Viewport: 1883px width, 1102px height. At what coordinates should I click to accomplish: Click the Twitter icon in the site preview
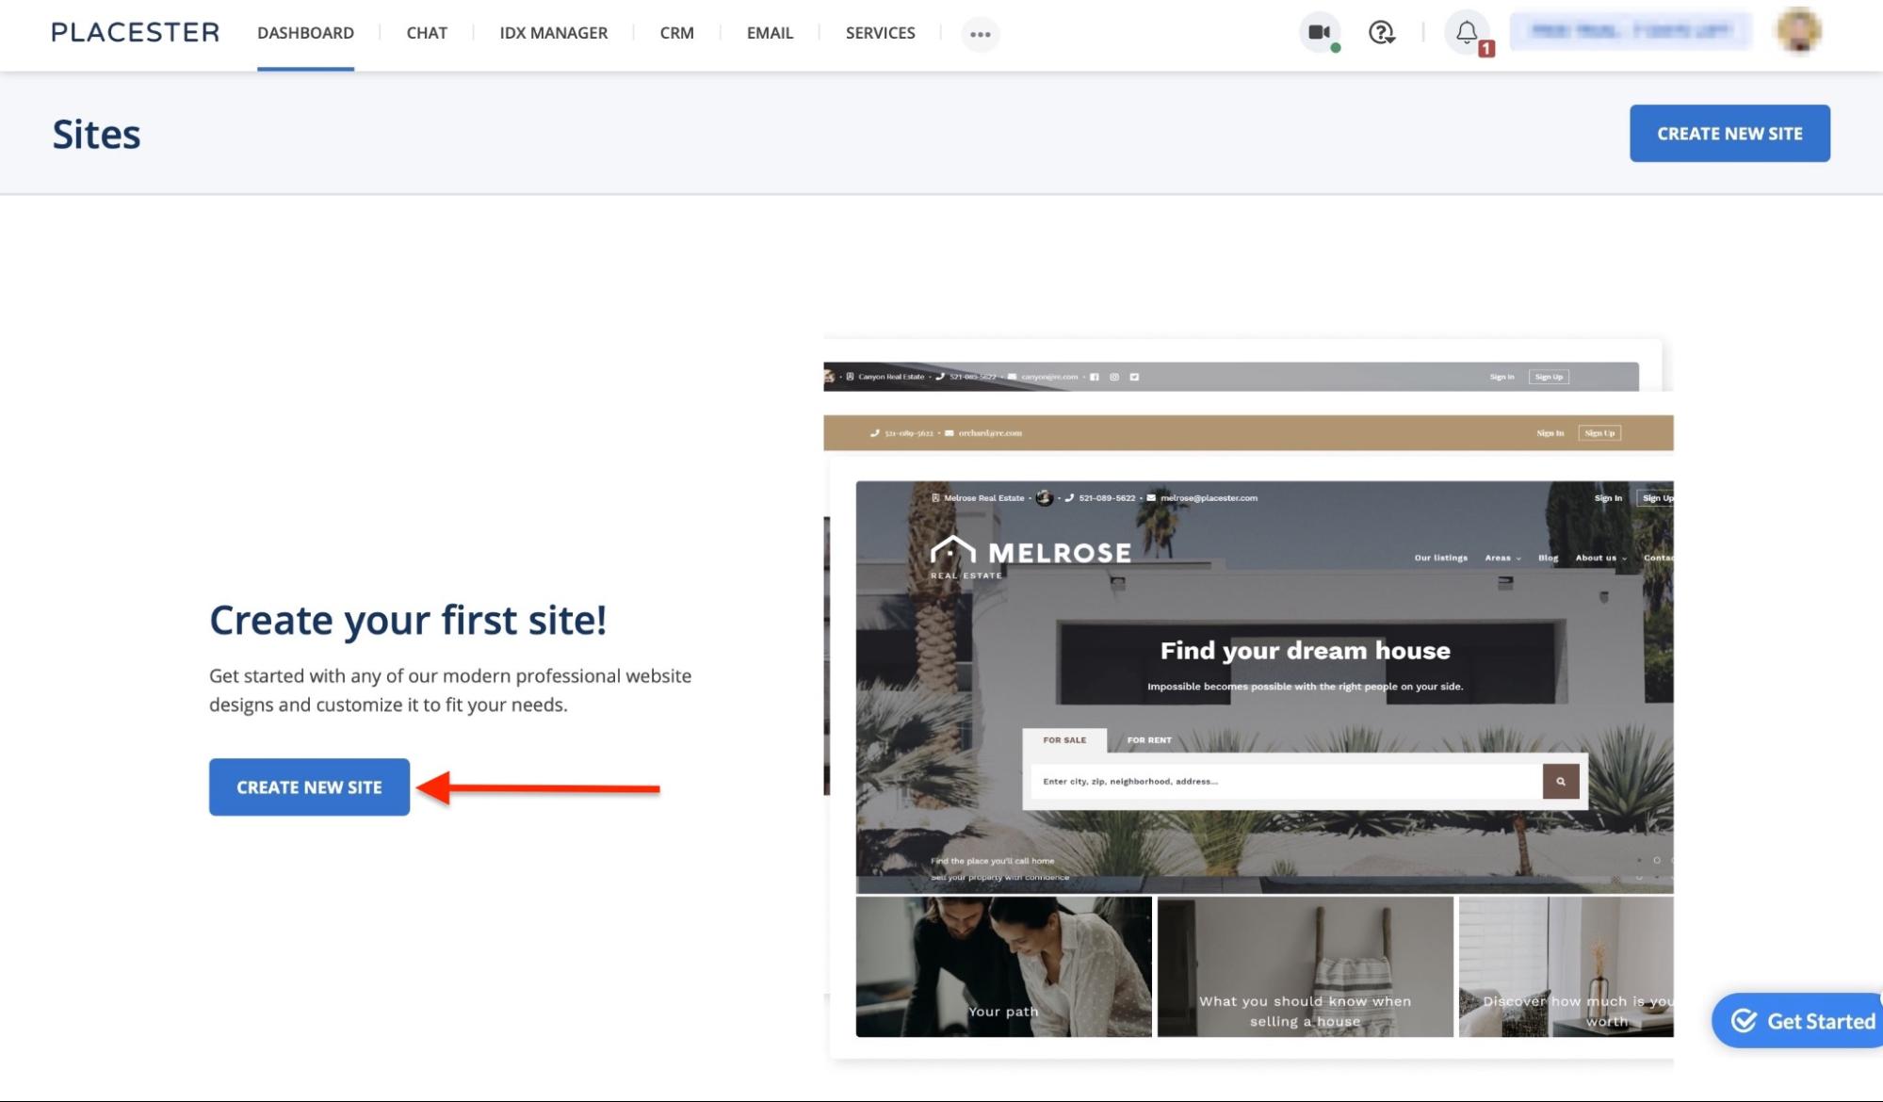1134,377
